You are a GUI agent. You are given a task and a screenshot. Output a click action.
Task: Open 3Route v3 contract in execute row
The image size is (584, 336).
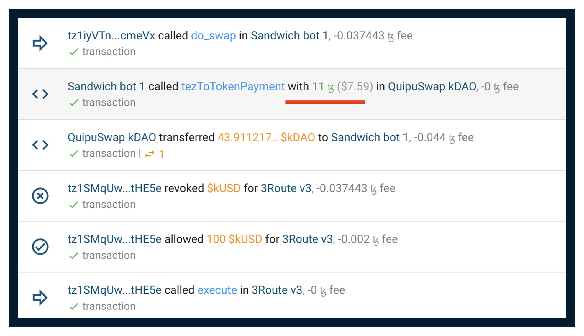[x=277, y=290]
